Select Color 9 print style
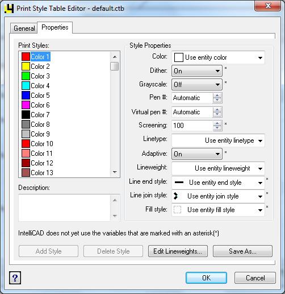 40,134
